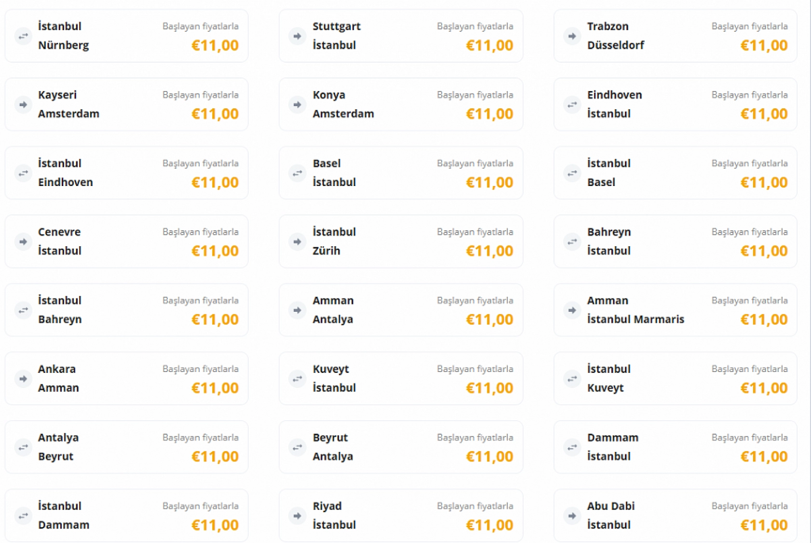Open the Kayseri to Amsterdam flight card
This screenshot has height=543, width=811.
coord(126,105)
